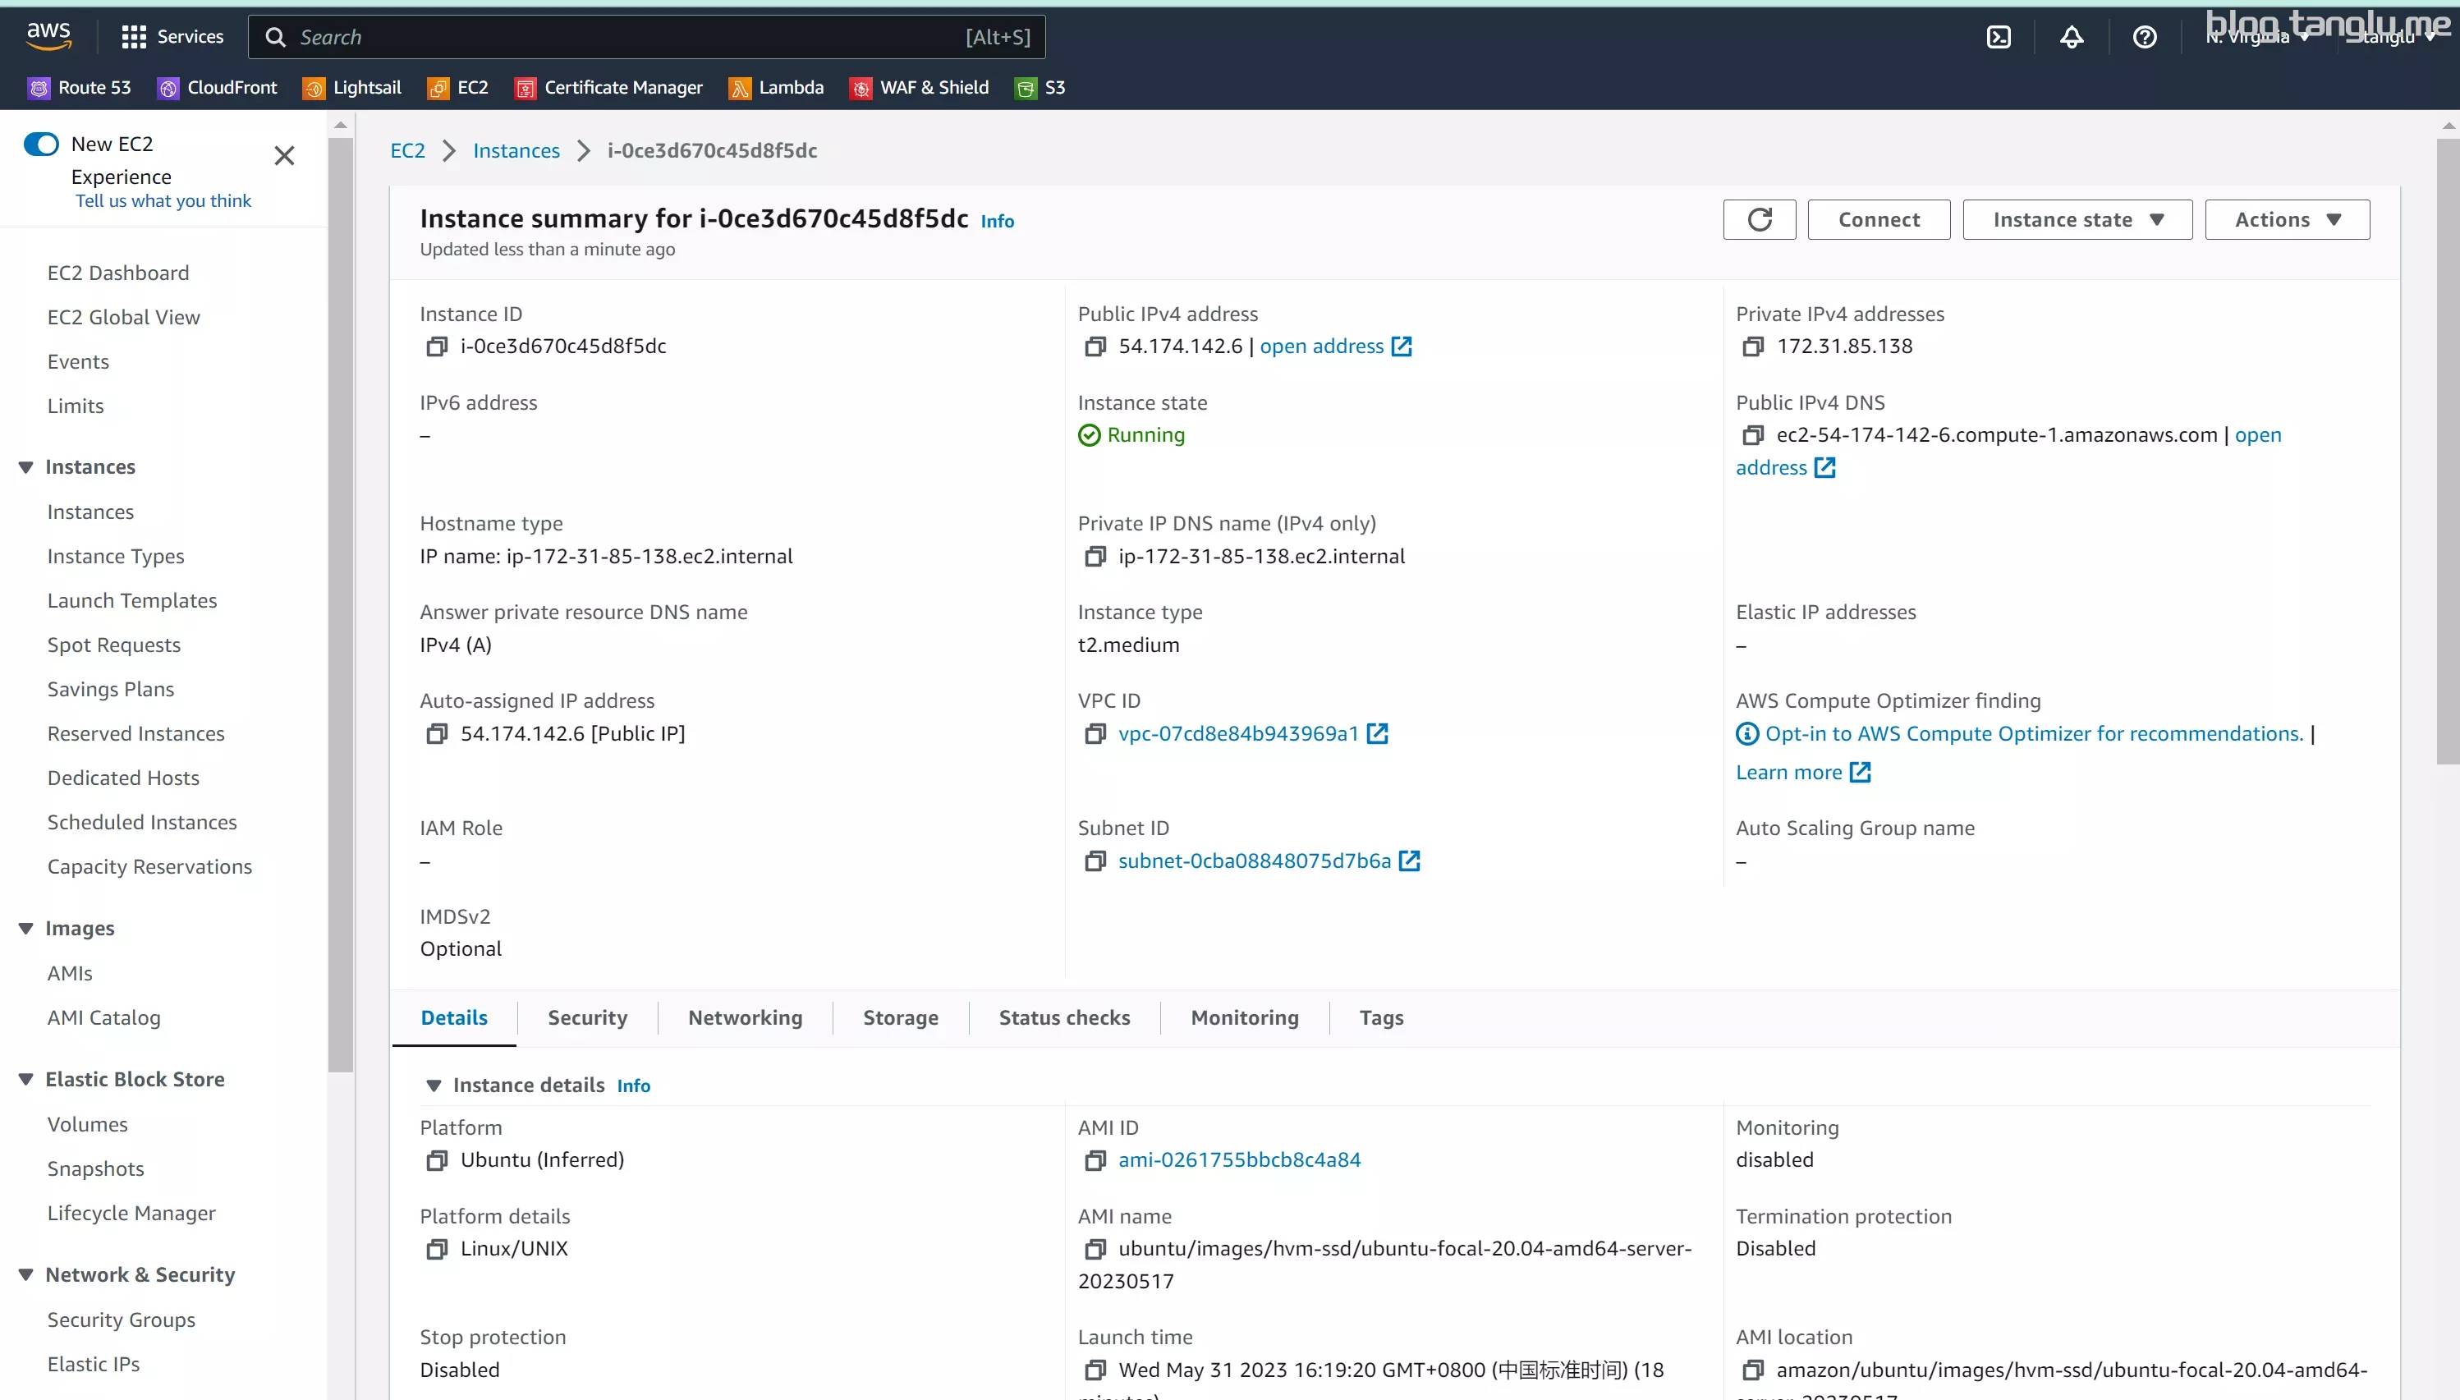Screen dimensions: 2460x1400
Task: Open the help question mark icon
Action: [x=2144, y=36]
